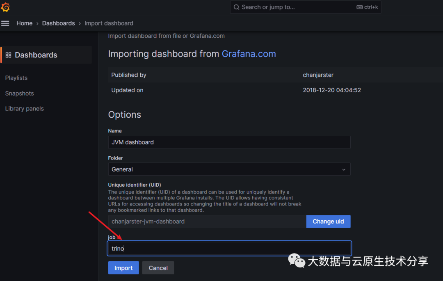Click the Change uid button
Image resolution: width=443 pixels, height=281 pixels.
328,222
